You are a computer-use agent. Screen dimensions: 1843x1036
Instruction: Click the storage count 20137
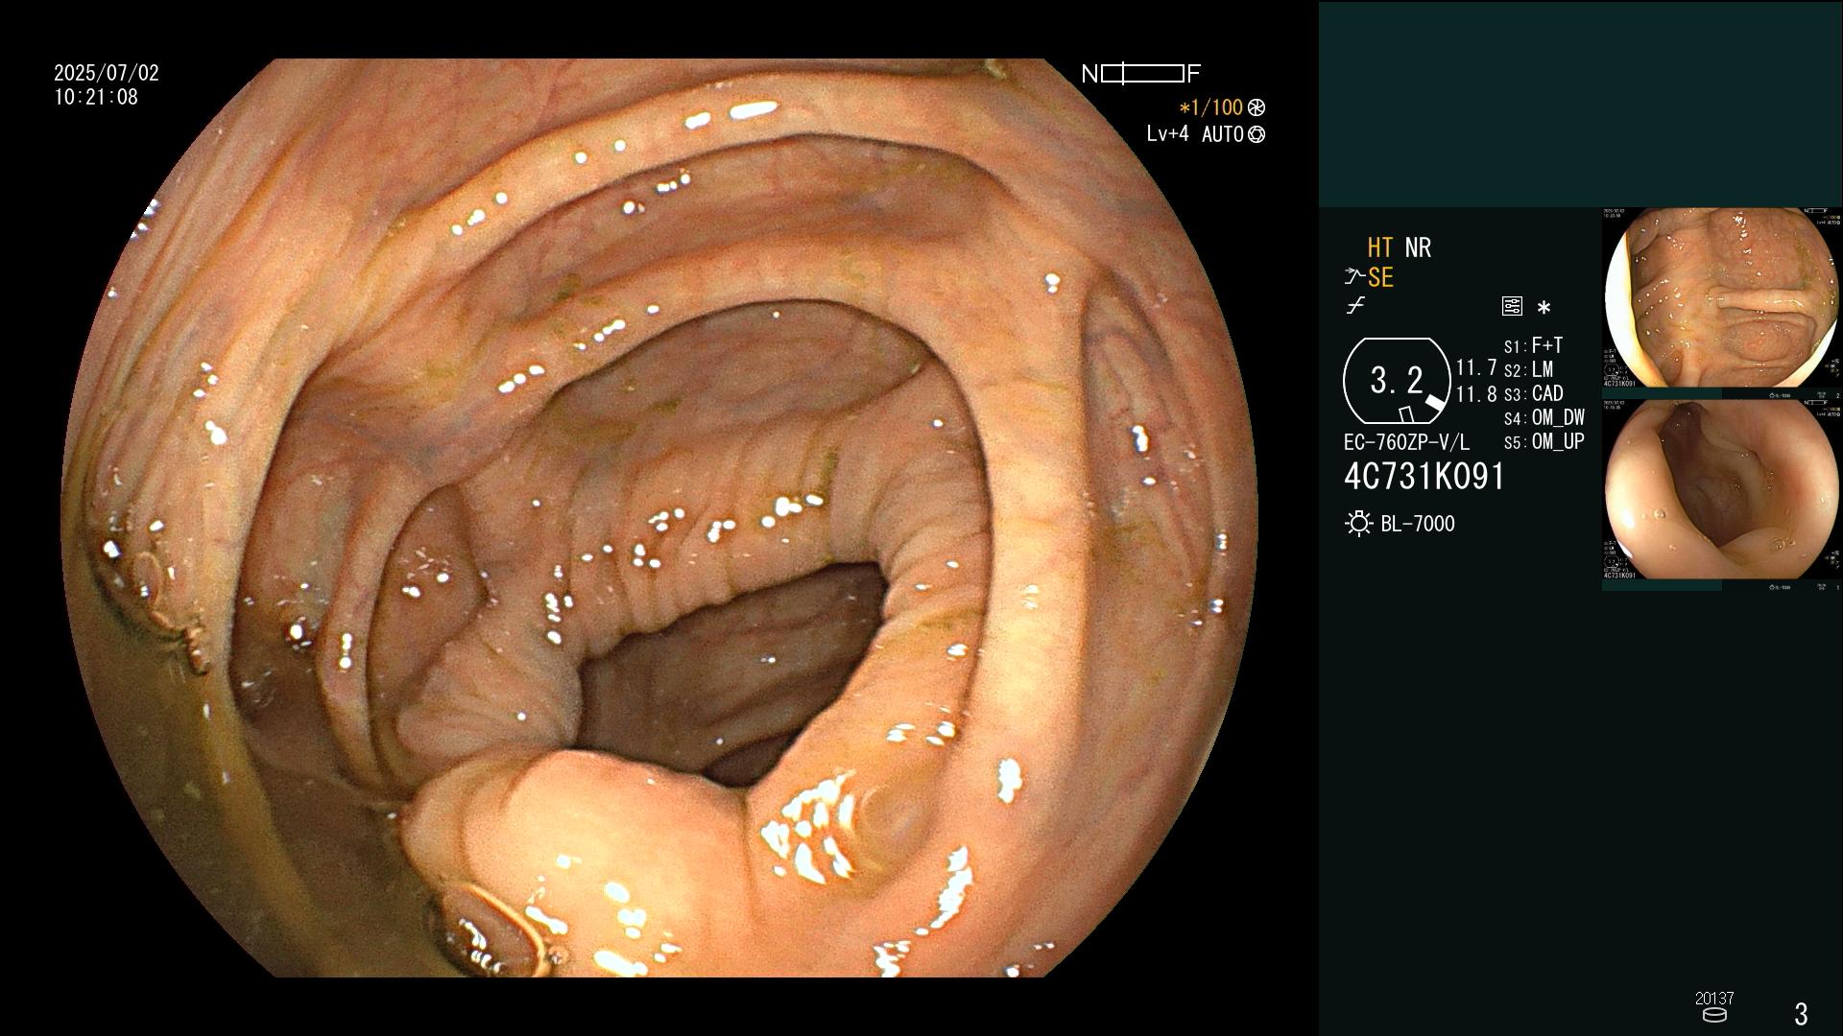click(1714, 999)
